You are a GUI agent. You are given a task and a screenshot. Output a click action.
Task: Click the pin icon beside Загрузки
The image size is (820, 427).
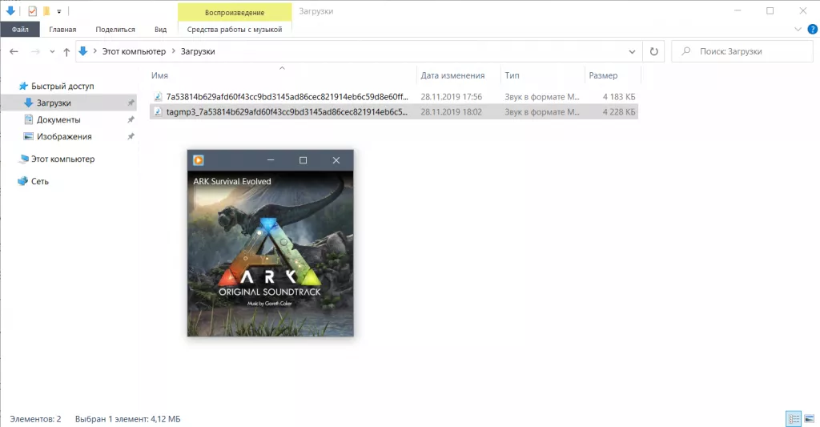tap(131, 103)
